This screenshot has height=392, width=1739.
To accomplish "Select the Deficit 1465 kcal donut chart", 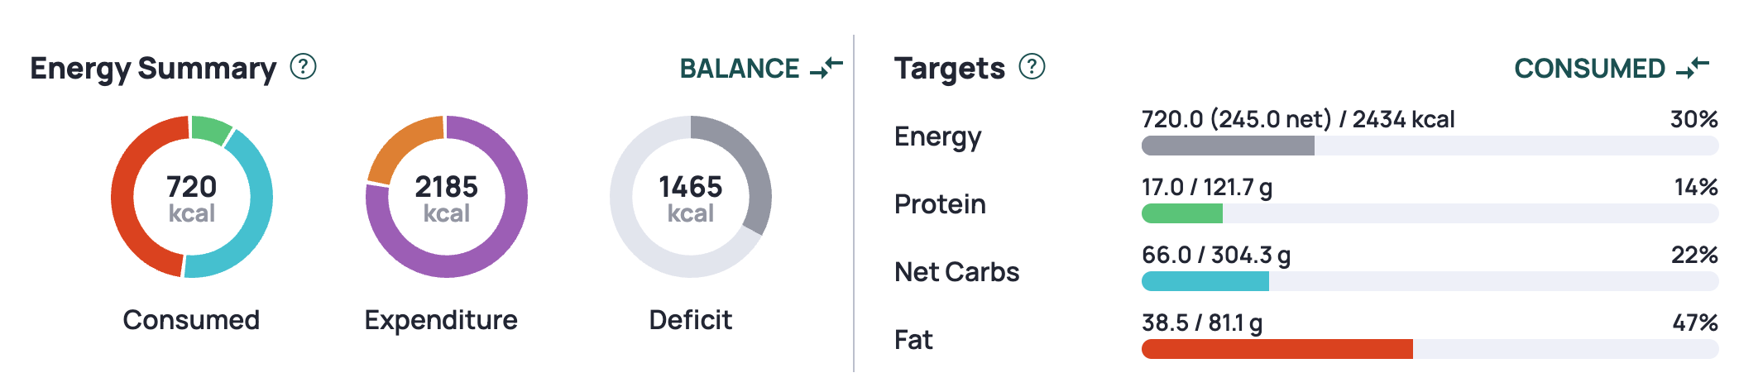I will 691,197.
